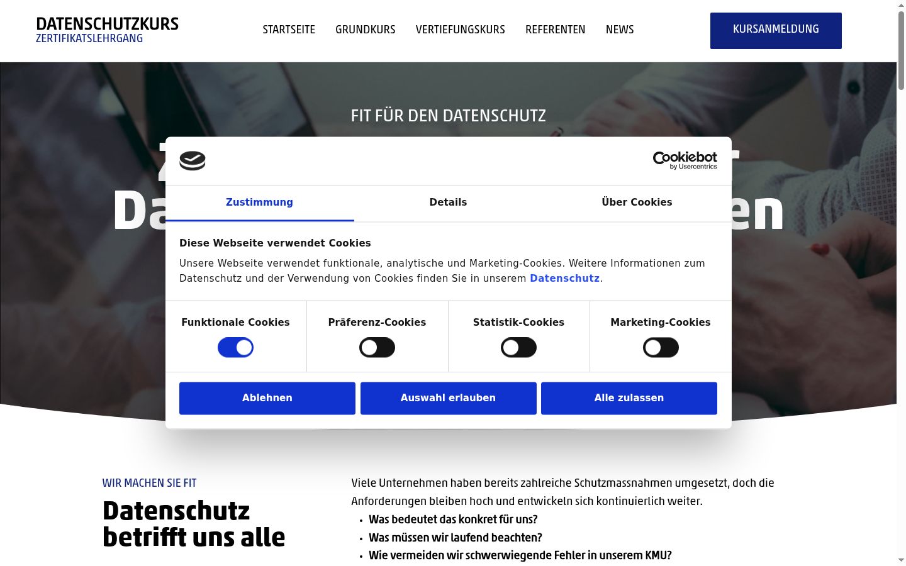Enable the Präferenz-Cookies switch
The width and height of the screenshot is (906, 566).
coord(377,347)
